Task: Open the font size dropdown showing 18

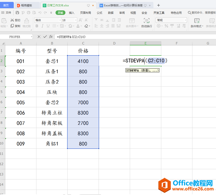Action: coord(76,20)
